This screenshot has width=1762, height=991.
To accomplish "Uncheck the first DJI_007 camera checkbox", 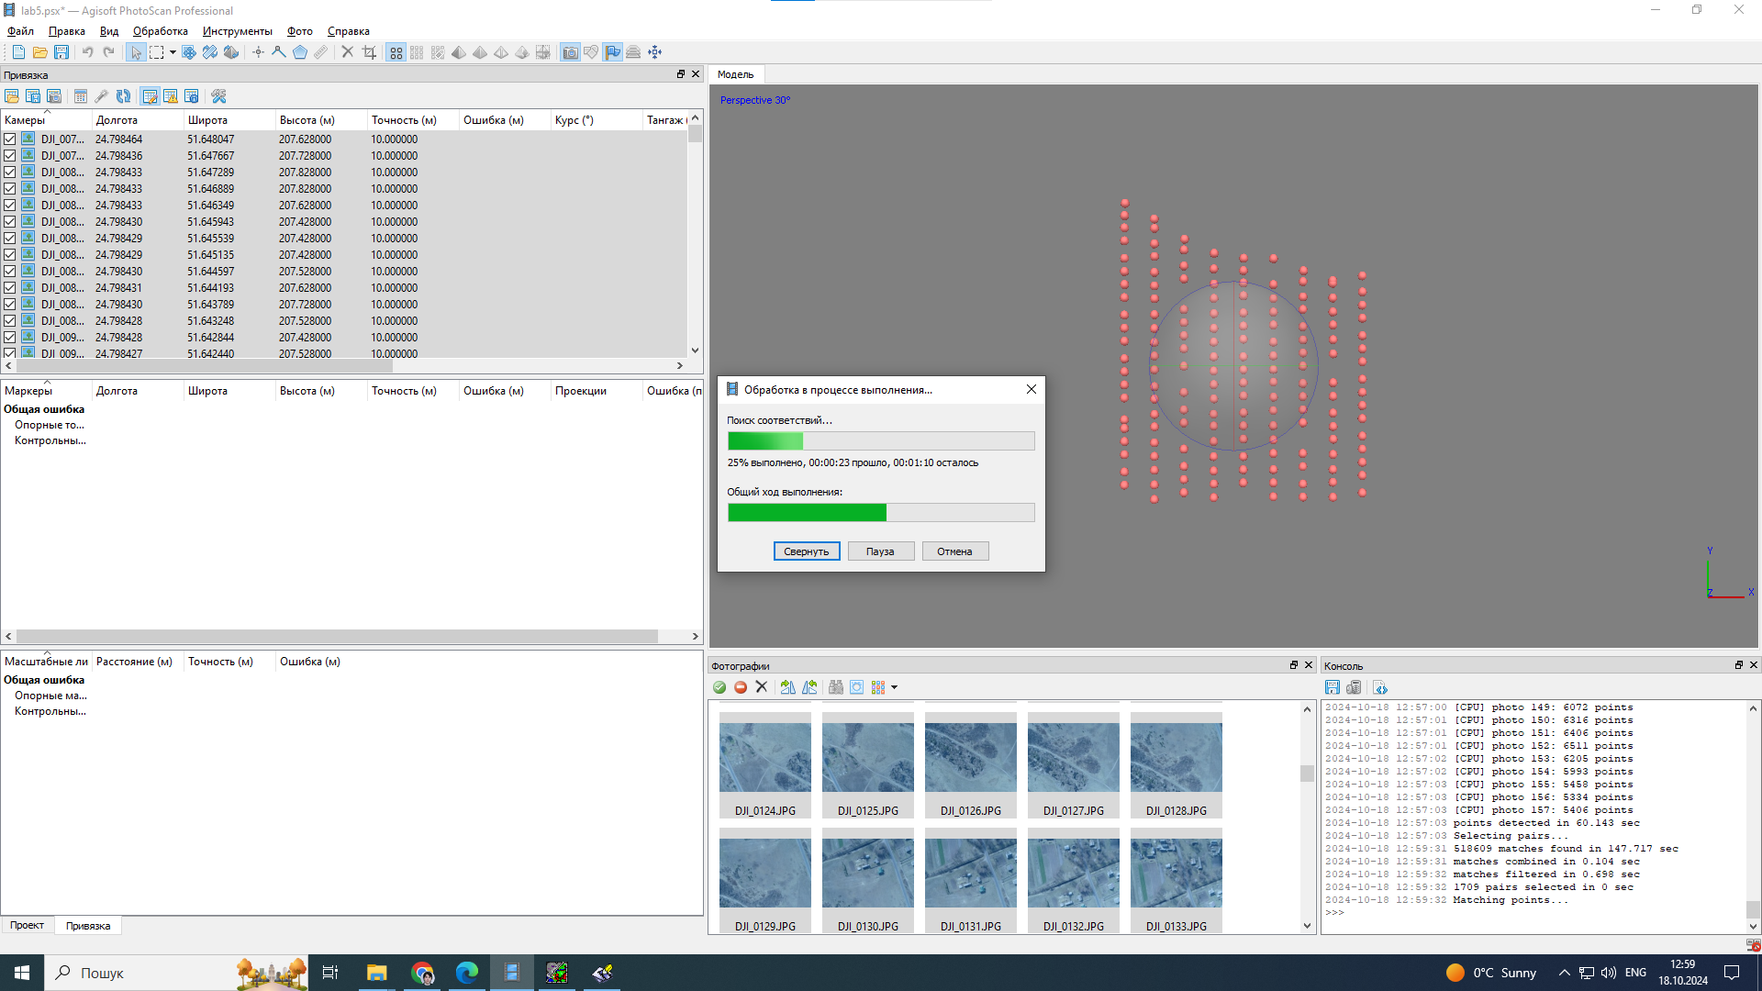I will (x=10, y=139).
